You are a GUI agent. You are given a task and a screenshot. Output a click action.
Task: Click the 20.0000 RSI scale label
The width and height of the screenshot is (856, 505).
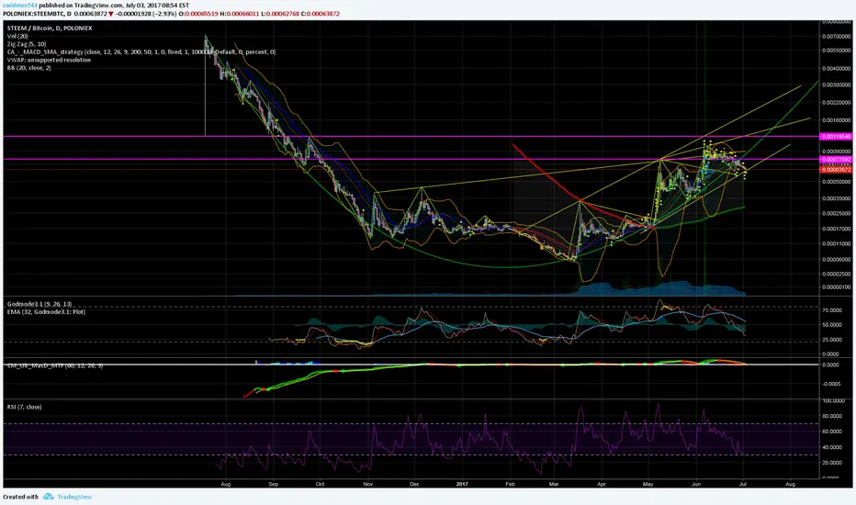pyautogui.click(x=831, y=463)
